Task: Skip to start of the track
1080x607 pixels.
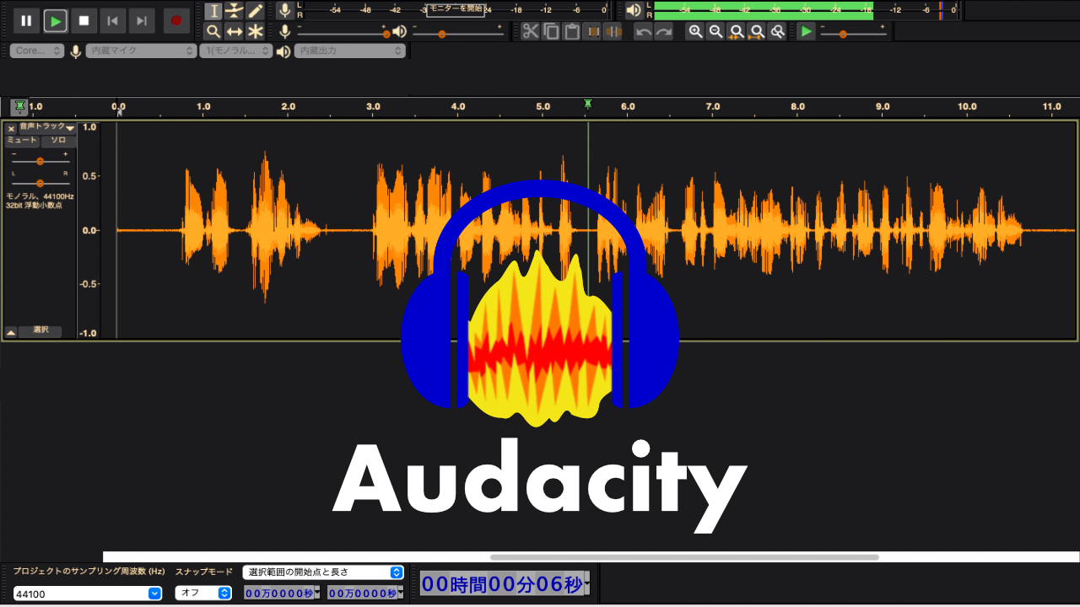Action: click(112, 21)
